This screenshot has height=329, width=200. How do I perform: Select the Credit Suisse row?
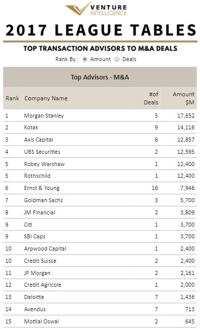[x=100, y=261]
